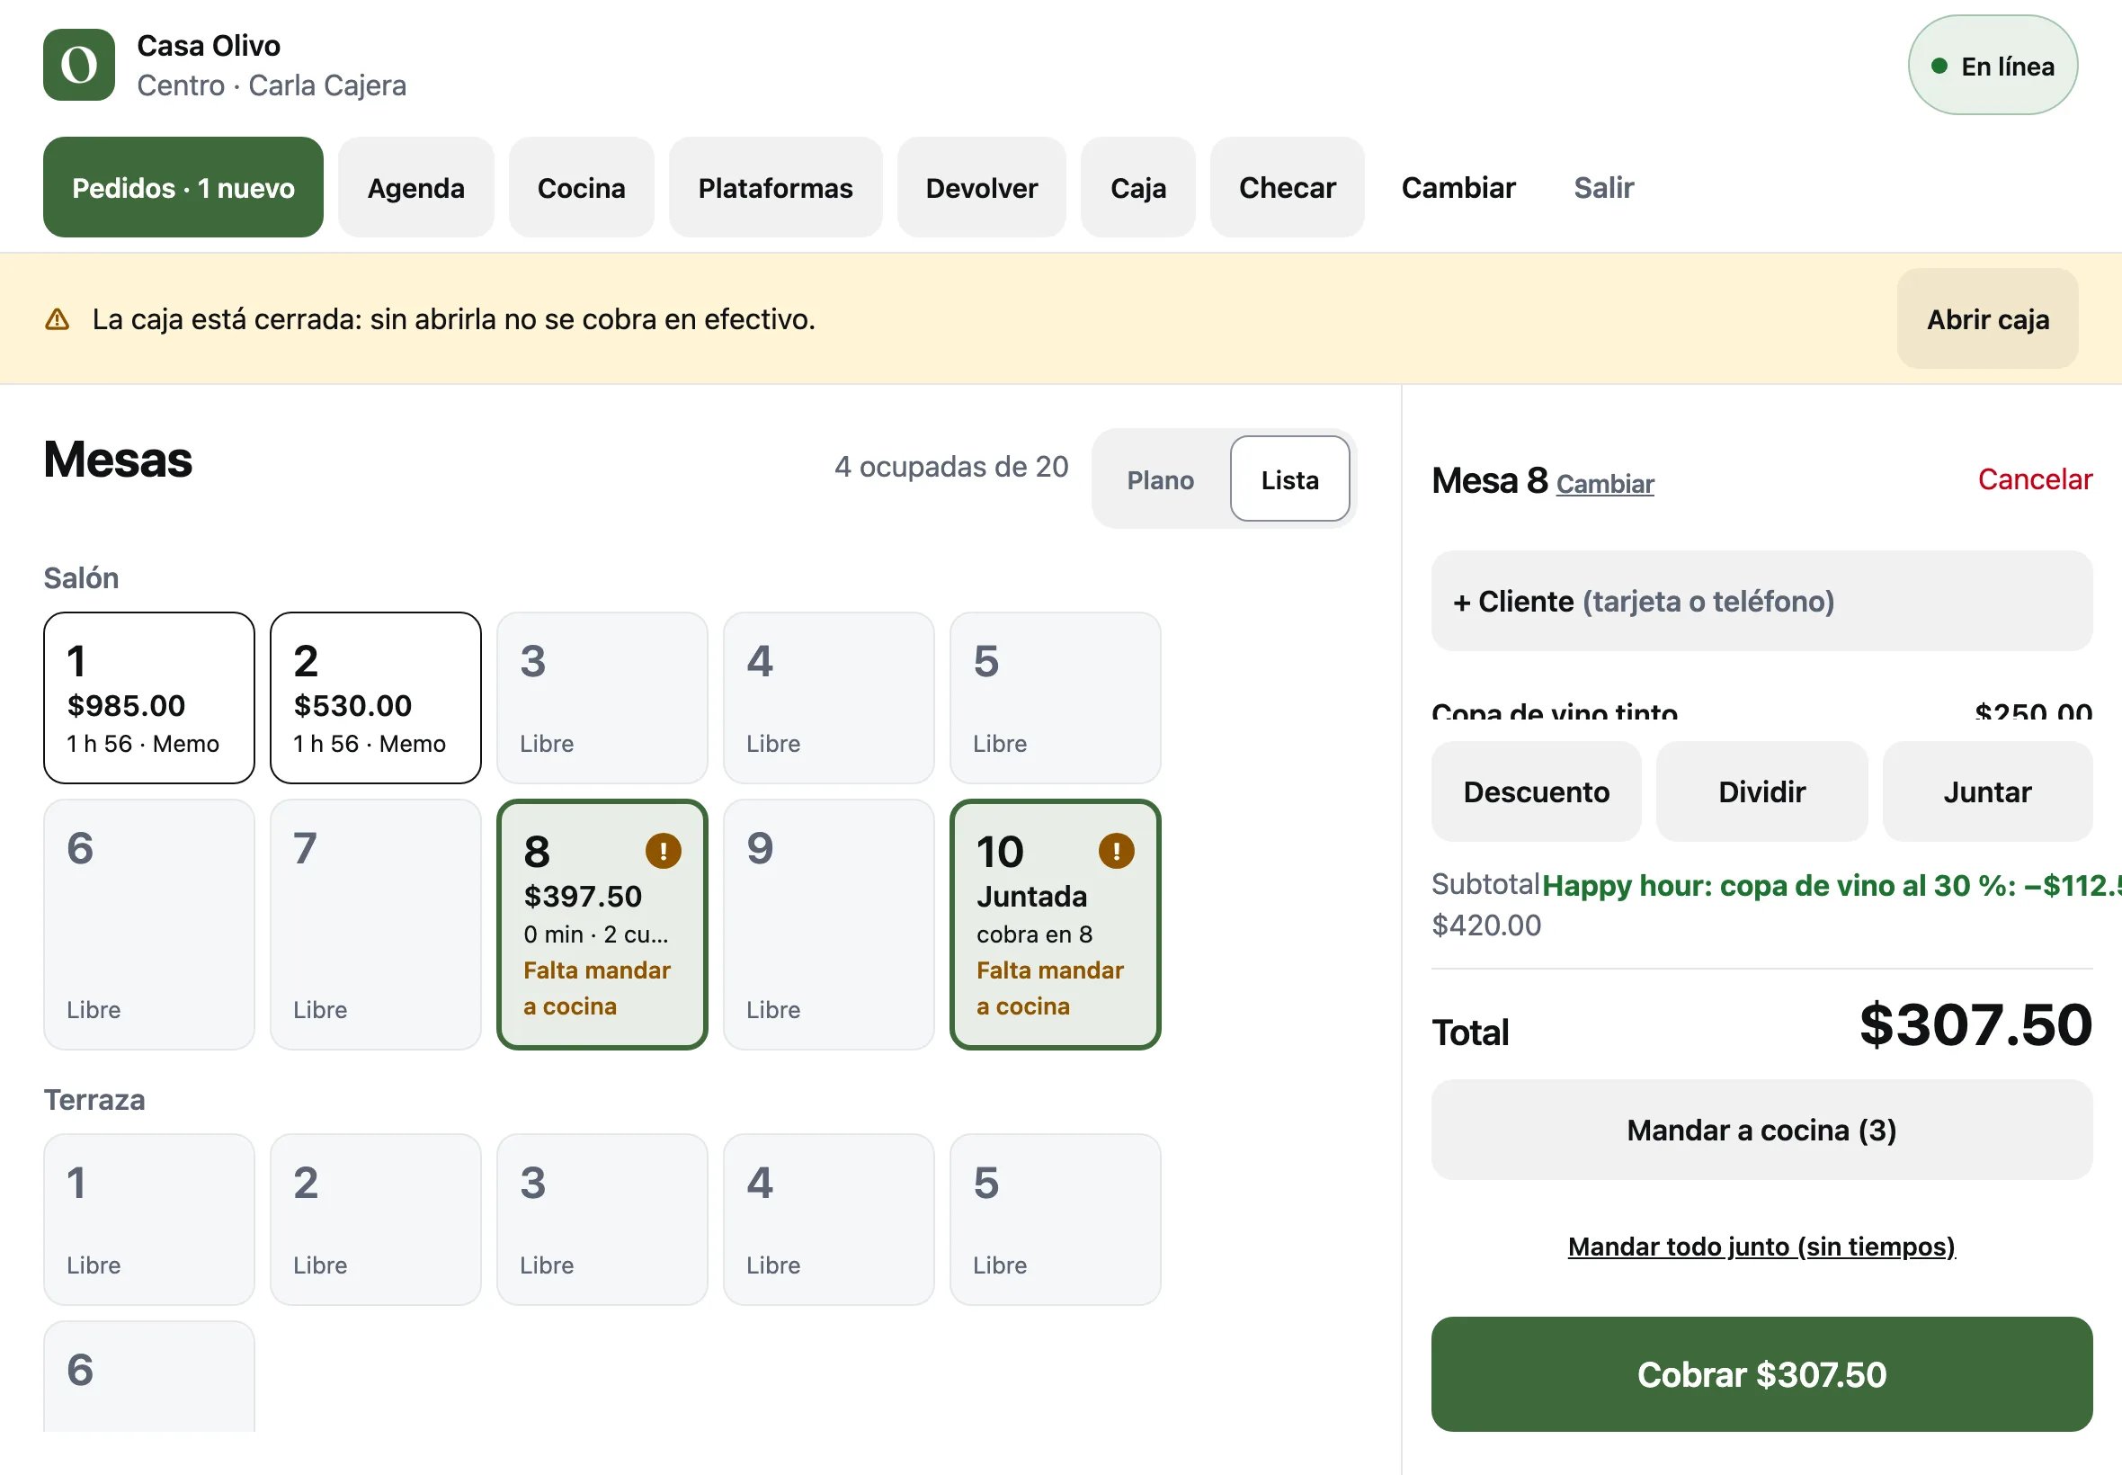Screen dimensions: 2122x1475
Task: Click Mandar a cocina (3)
Action: tap(1761, 1131)
